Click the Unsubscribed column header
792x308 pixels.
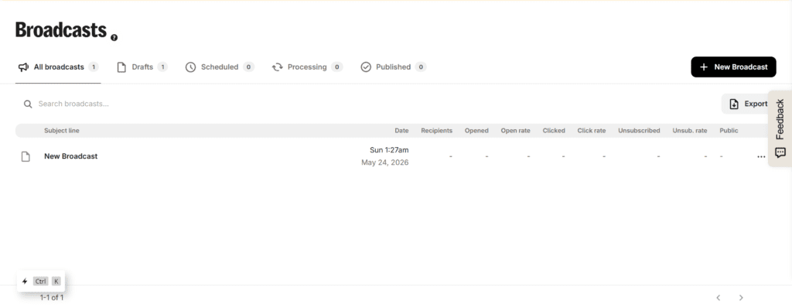tap(639, 131)
